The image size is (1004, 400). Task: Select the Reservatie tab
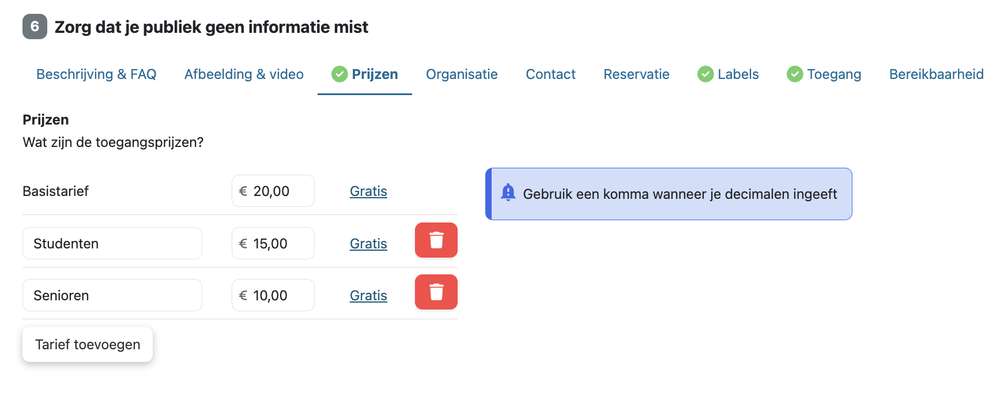point(636,74)
